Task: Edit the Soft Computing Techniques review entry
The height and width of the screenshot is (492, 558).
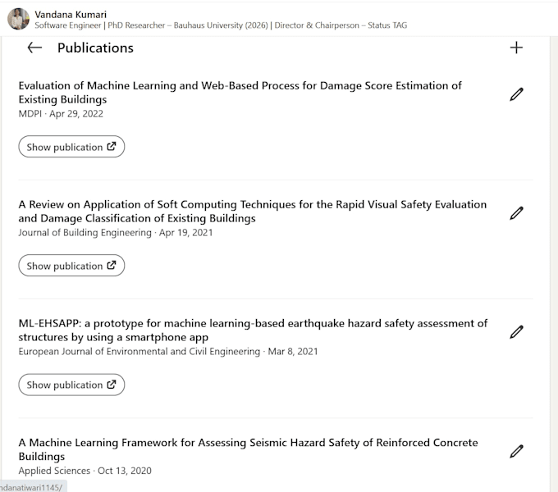Action: [x=516, y=213]
